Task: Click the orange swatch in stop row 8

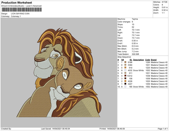Action: click(x=125, y=81)
